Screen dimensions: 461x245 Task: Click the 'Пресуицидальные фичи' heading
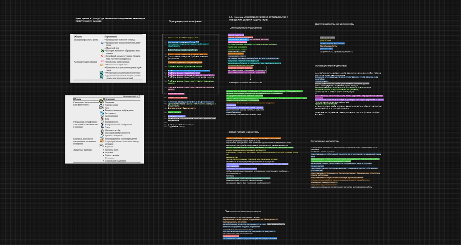pos(185,22)
